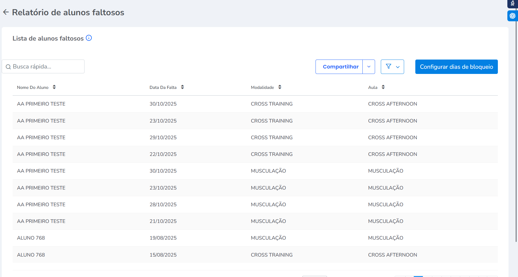Select the ALUNO 768 row dated 19/08/2025

coord(163,238)
